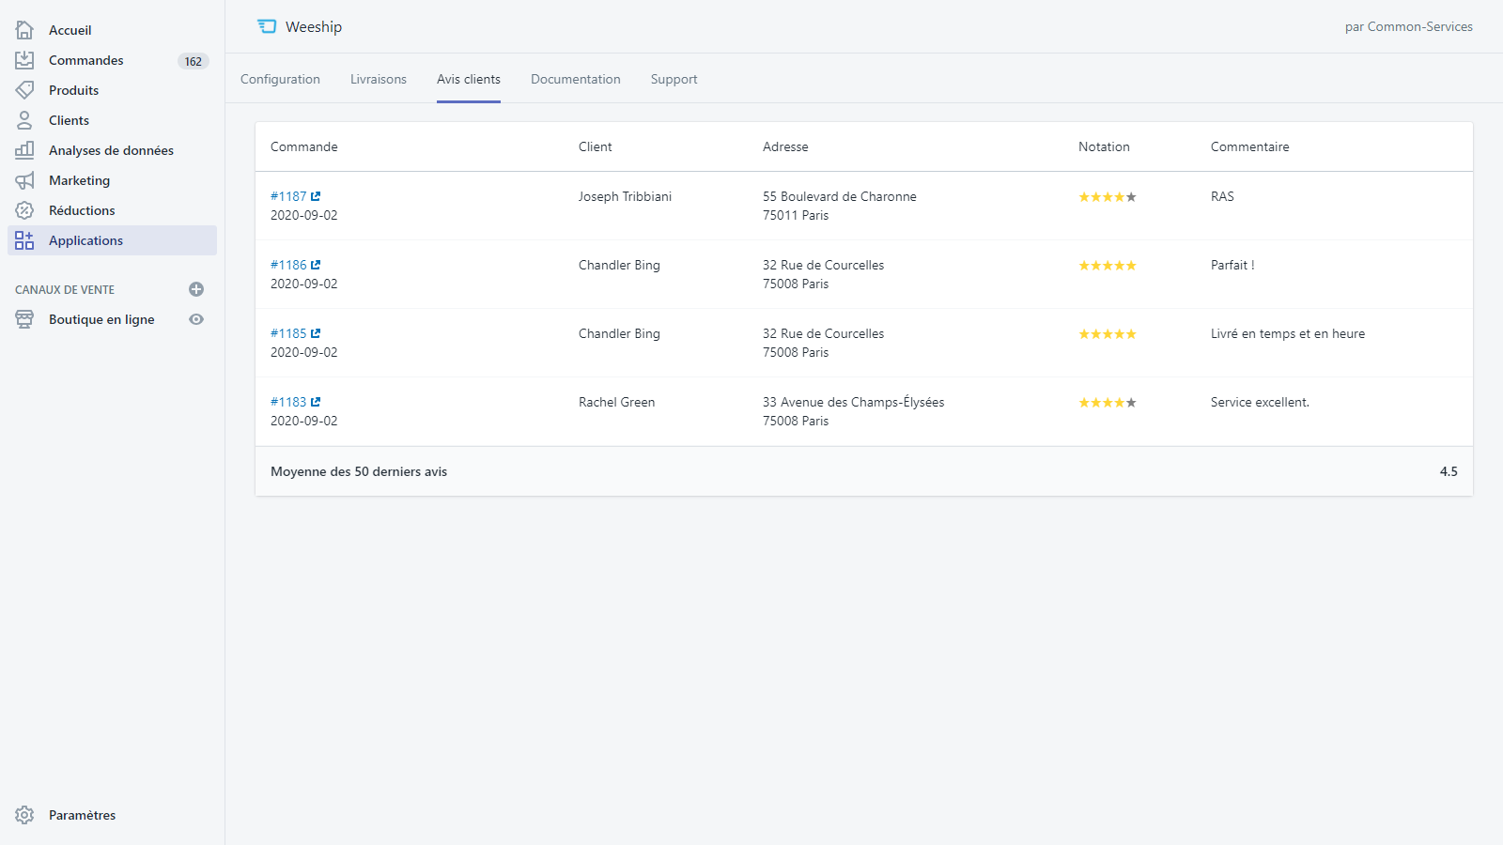Click the 162 orders count badge
The image size is (1503, 845).
193,61
